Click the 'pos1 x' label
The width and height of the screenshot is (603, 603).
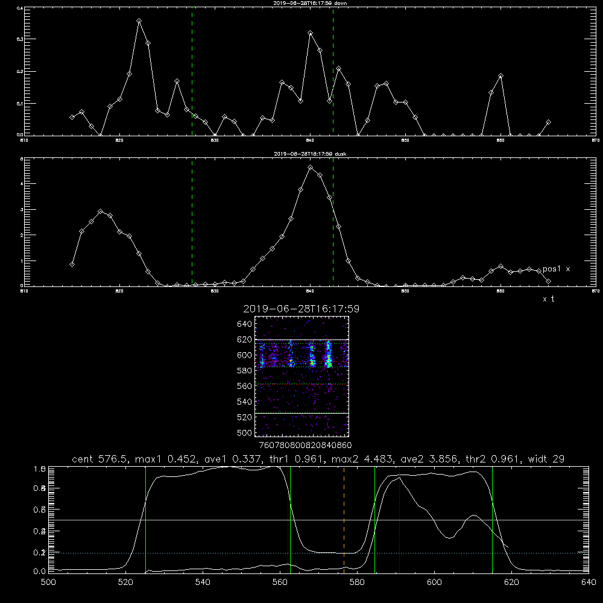(556, 269)
